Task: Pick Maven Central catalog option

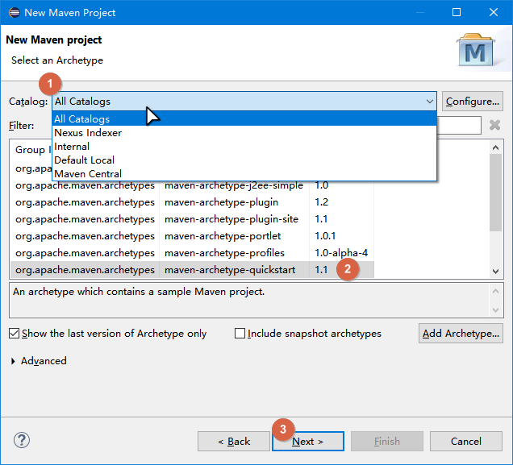Action: tap(244, 174)
